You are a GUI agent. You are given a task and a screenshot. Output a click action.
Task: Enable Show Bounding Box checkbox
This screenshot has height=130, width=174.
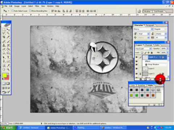30,11
